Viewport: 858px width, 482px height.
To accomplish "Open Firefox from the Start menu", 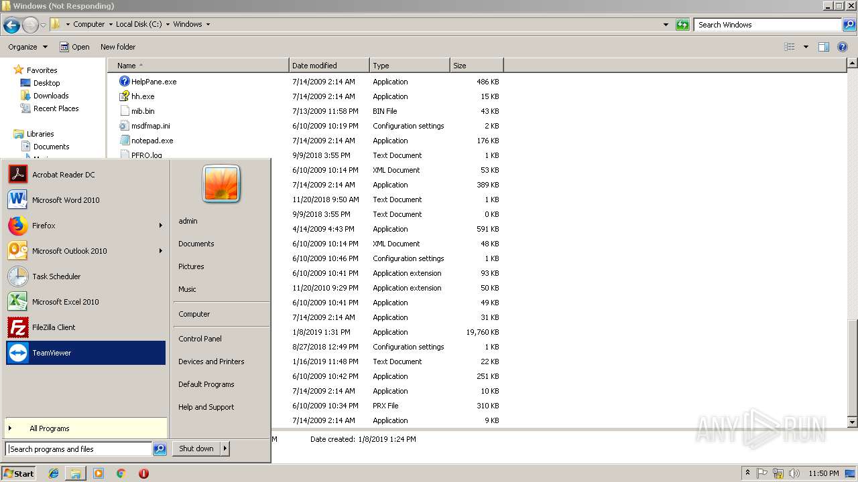I will (x=85, y=226).
